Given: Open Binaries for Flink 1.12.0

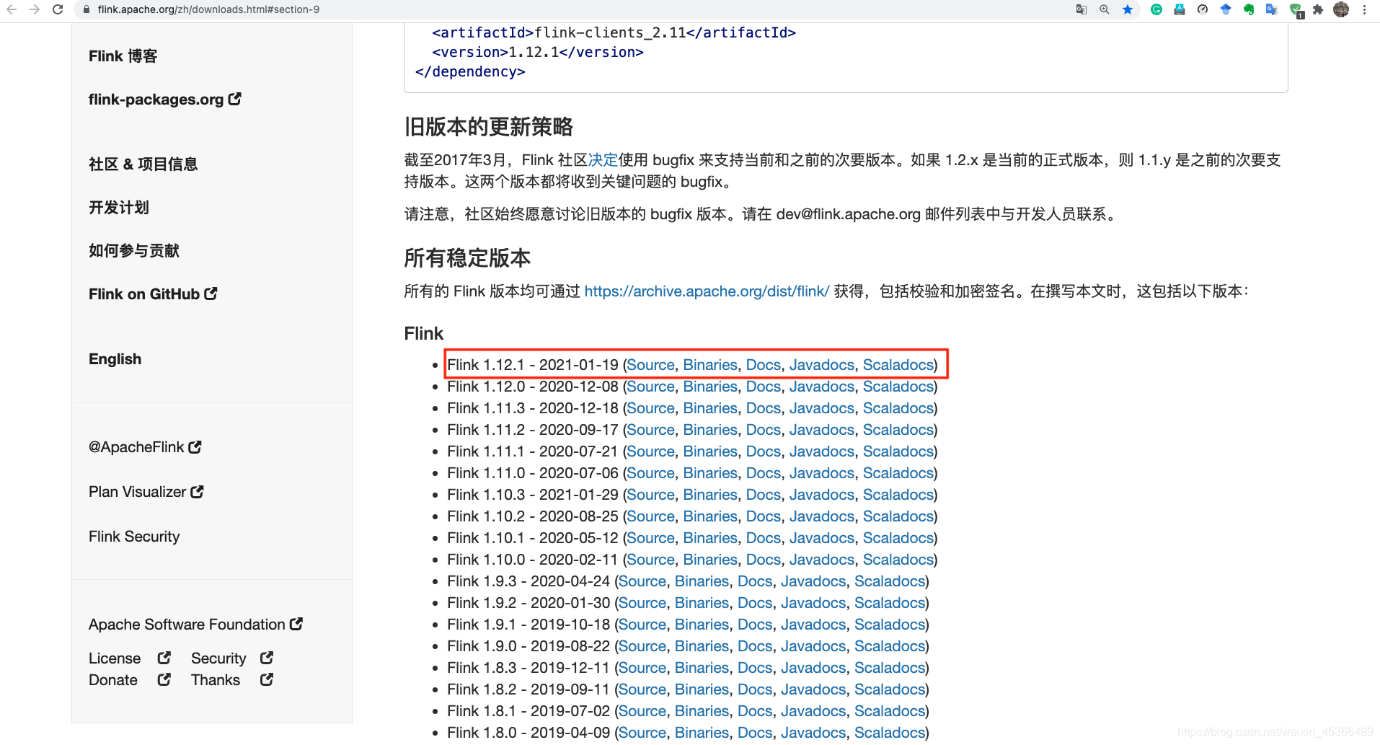Looking at the screenshot, I should (x=710, y=387).
